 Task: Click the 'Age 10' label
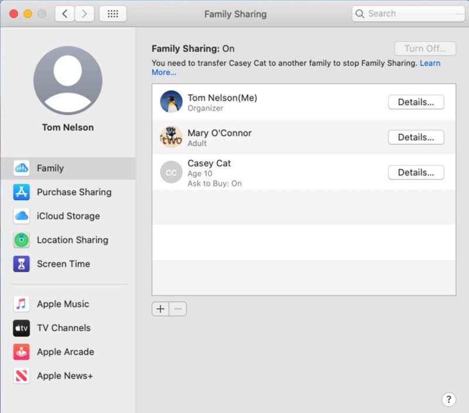pyautogui.click(x=200, y=174)
